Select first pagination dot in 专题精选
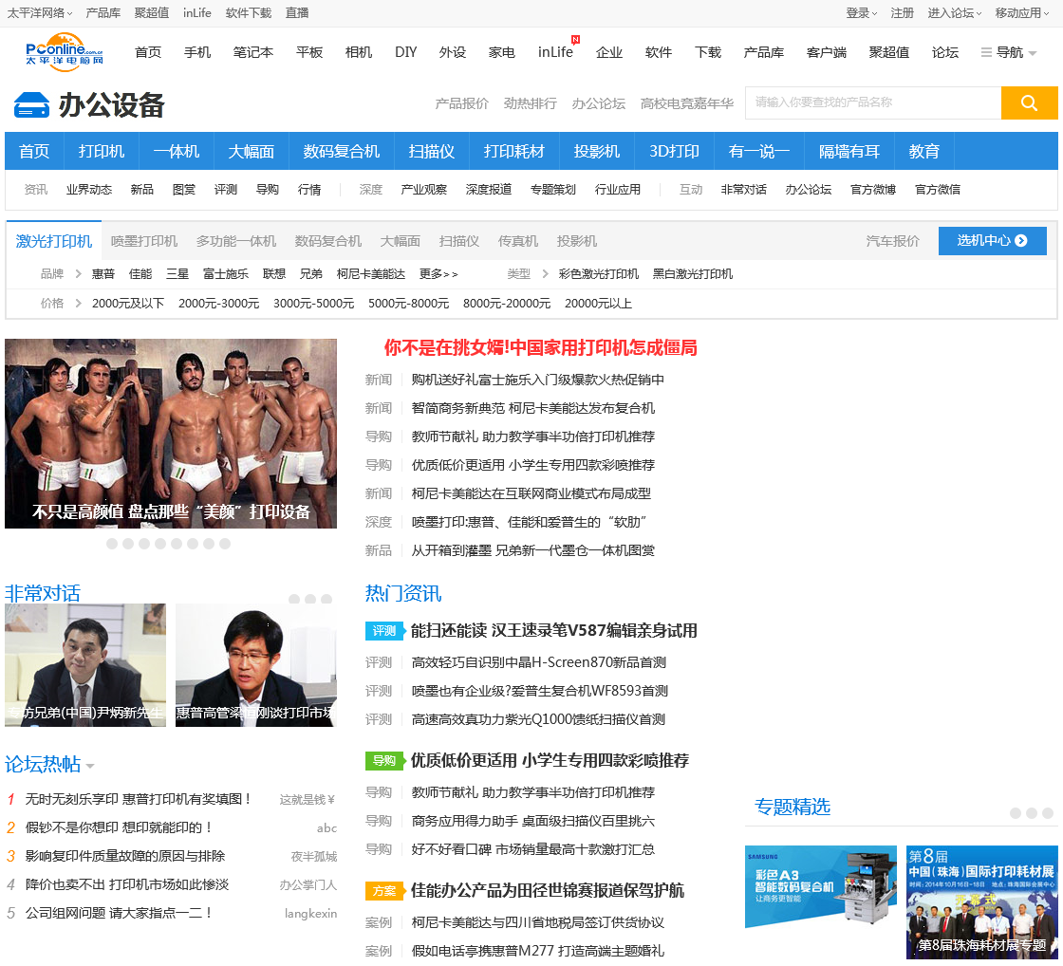 click(x=1016, y=813)
